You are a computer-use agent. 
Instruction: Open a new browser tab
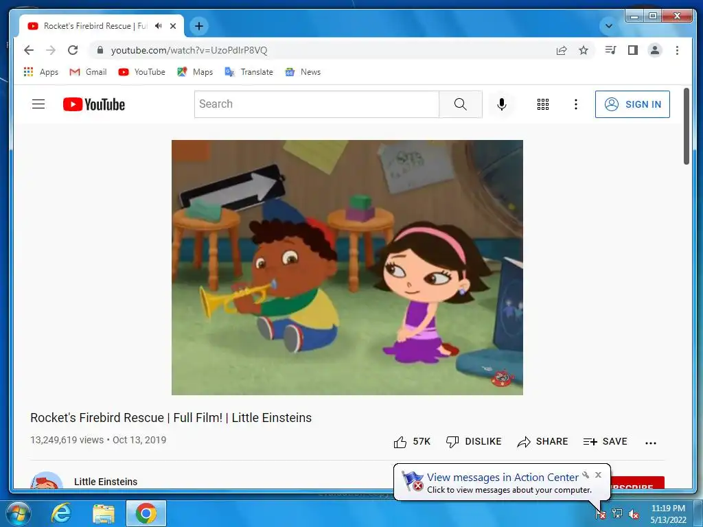199,26
